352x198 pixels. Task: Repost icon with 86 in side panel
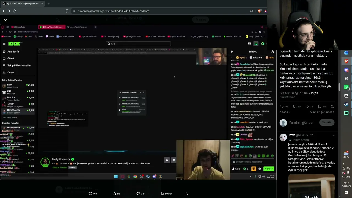coord(295,106)
